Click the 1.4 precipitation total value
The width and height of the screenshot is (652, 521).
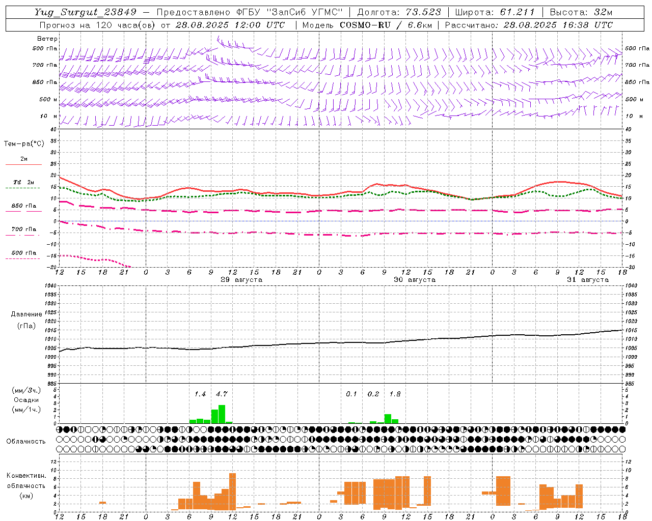(x=200, y=394)
